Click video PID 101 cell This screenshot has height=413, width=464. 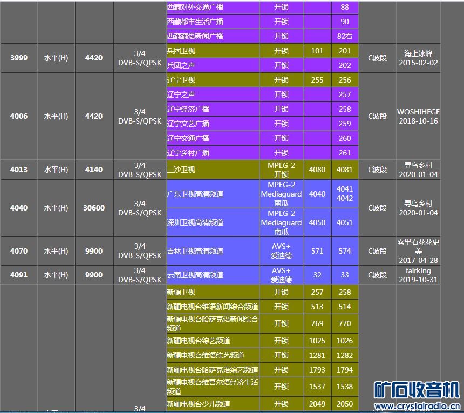[x=317, y=51]
